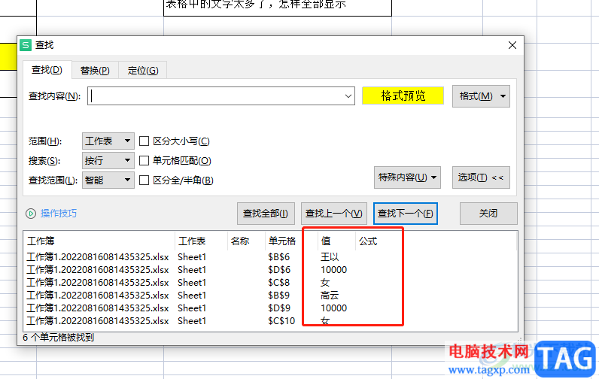Open the 范围(H) 工作表 dropdown
The image size is (599, 379).
(108, 141)
